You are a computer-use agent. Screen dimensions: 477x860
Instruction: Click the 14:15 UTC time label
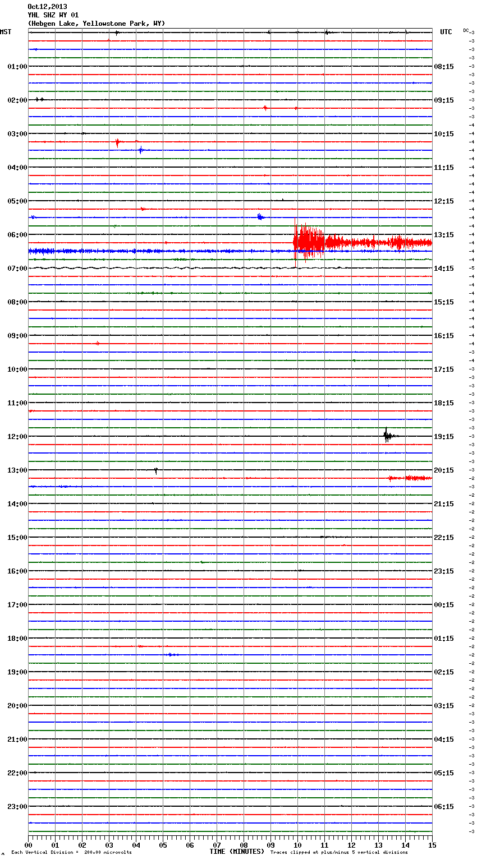444,269
